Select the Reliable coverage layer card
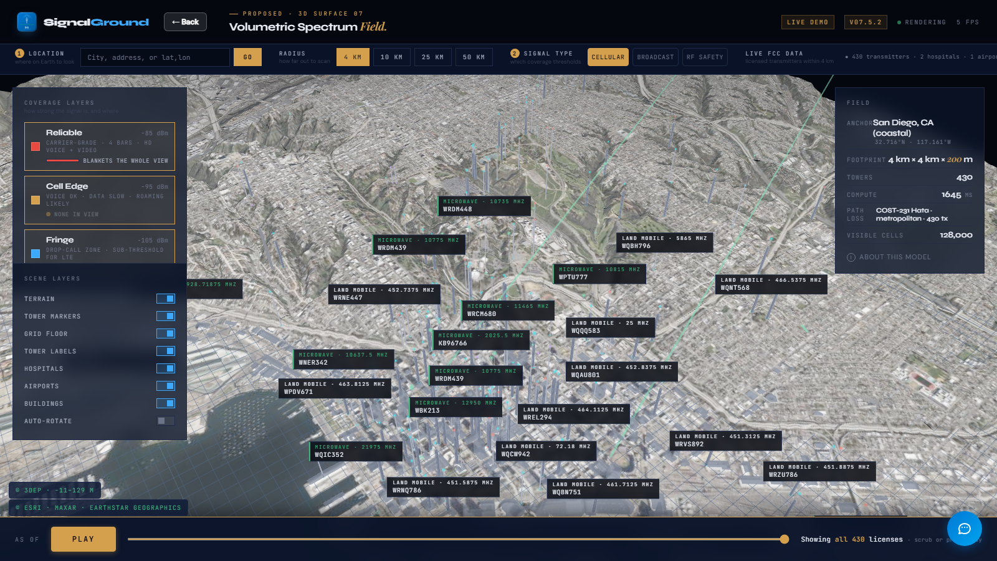The width and height of the screenshot is (997, 561). pos(100,146)
